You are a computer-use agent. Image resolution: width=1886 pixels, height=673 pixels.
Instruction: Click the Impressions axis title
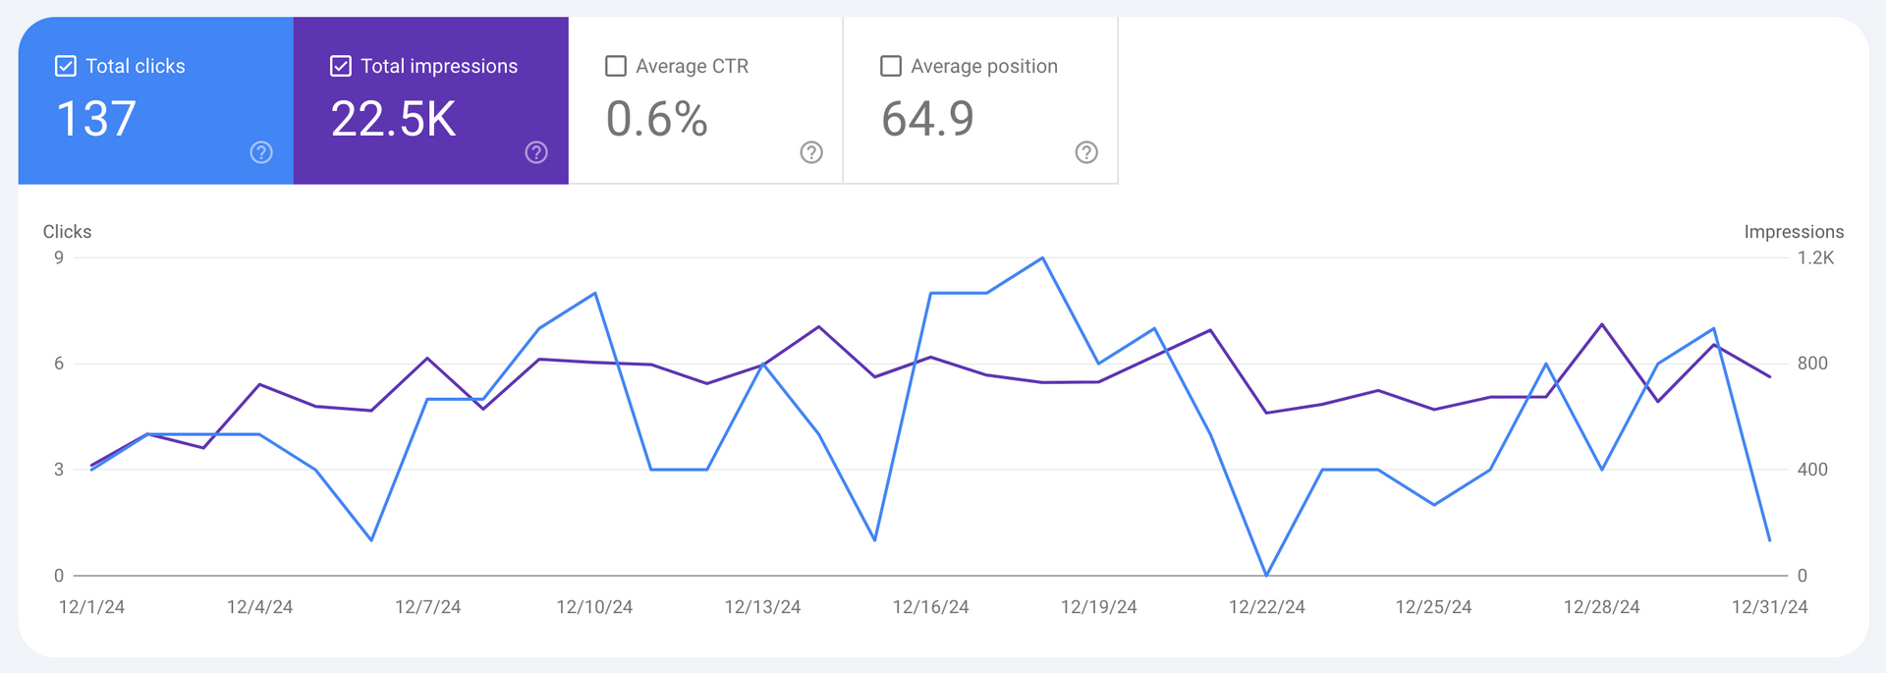click(1794, 232)
